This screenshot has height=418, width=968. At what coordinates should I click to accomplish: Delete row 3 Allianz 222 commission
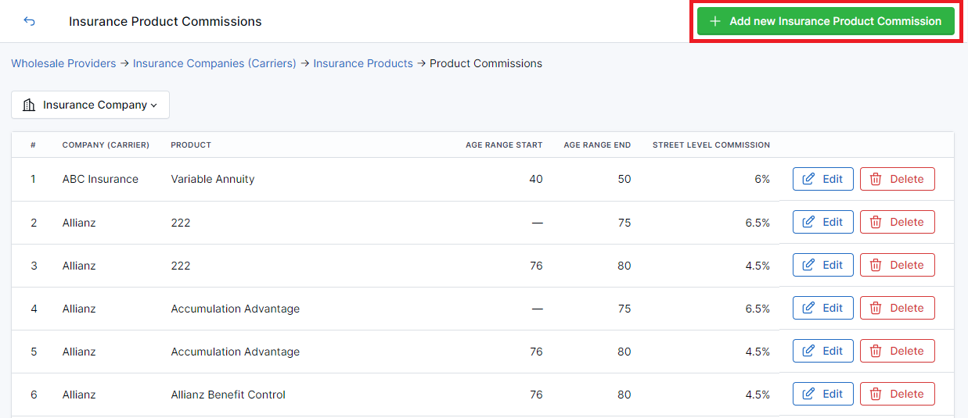click(x=897, y=265)
